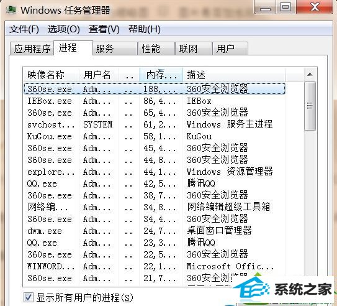Open the 文件(F) menu
The height and width of the screenshot is (306, 337).
click(24, 29)
